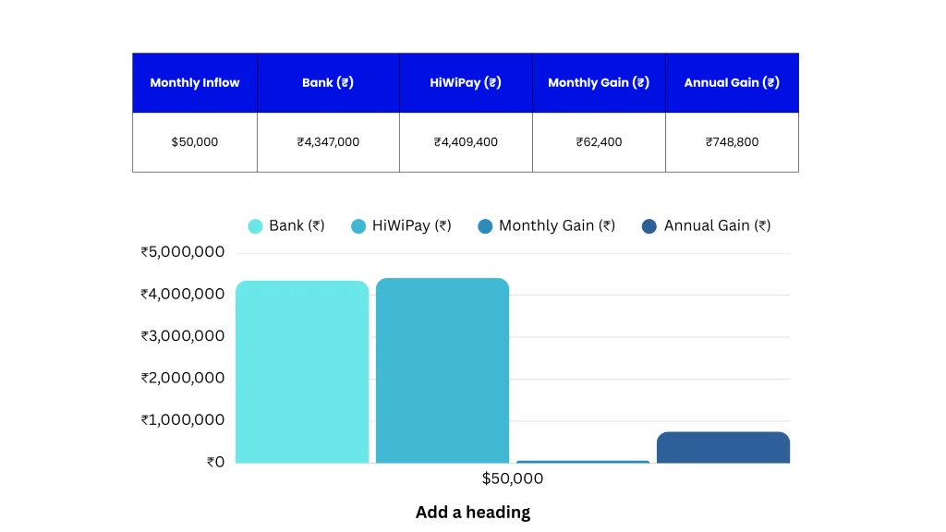This screenshot has width=946, height=532.
Task: Select the darker HiWiPay bar
Action: [443, 369]
